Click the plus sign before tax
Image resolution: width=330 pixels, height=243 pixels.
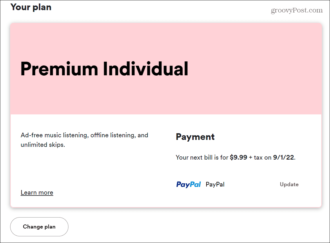click(251, 158)
